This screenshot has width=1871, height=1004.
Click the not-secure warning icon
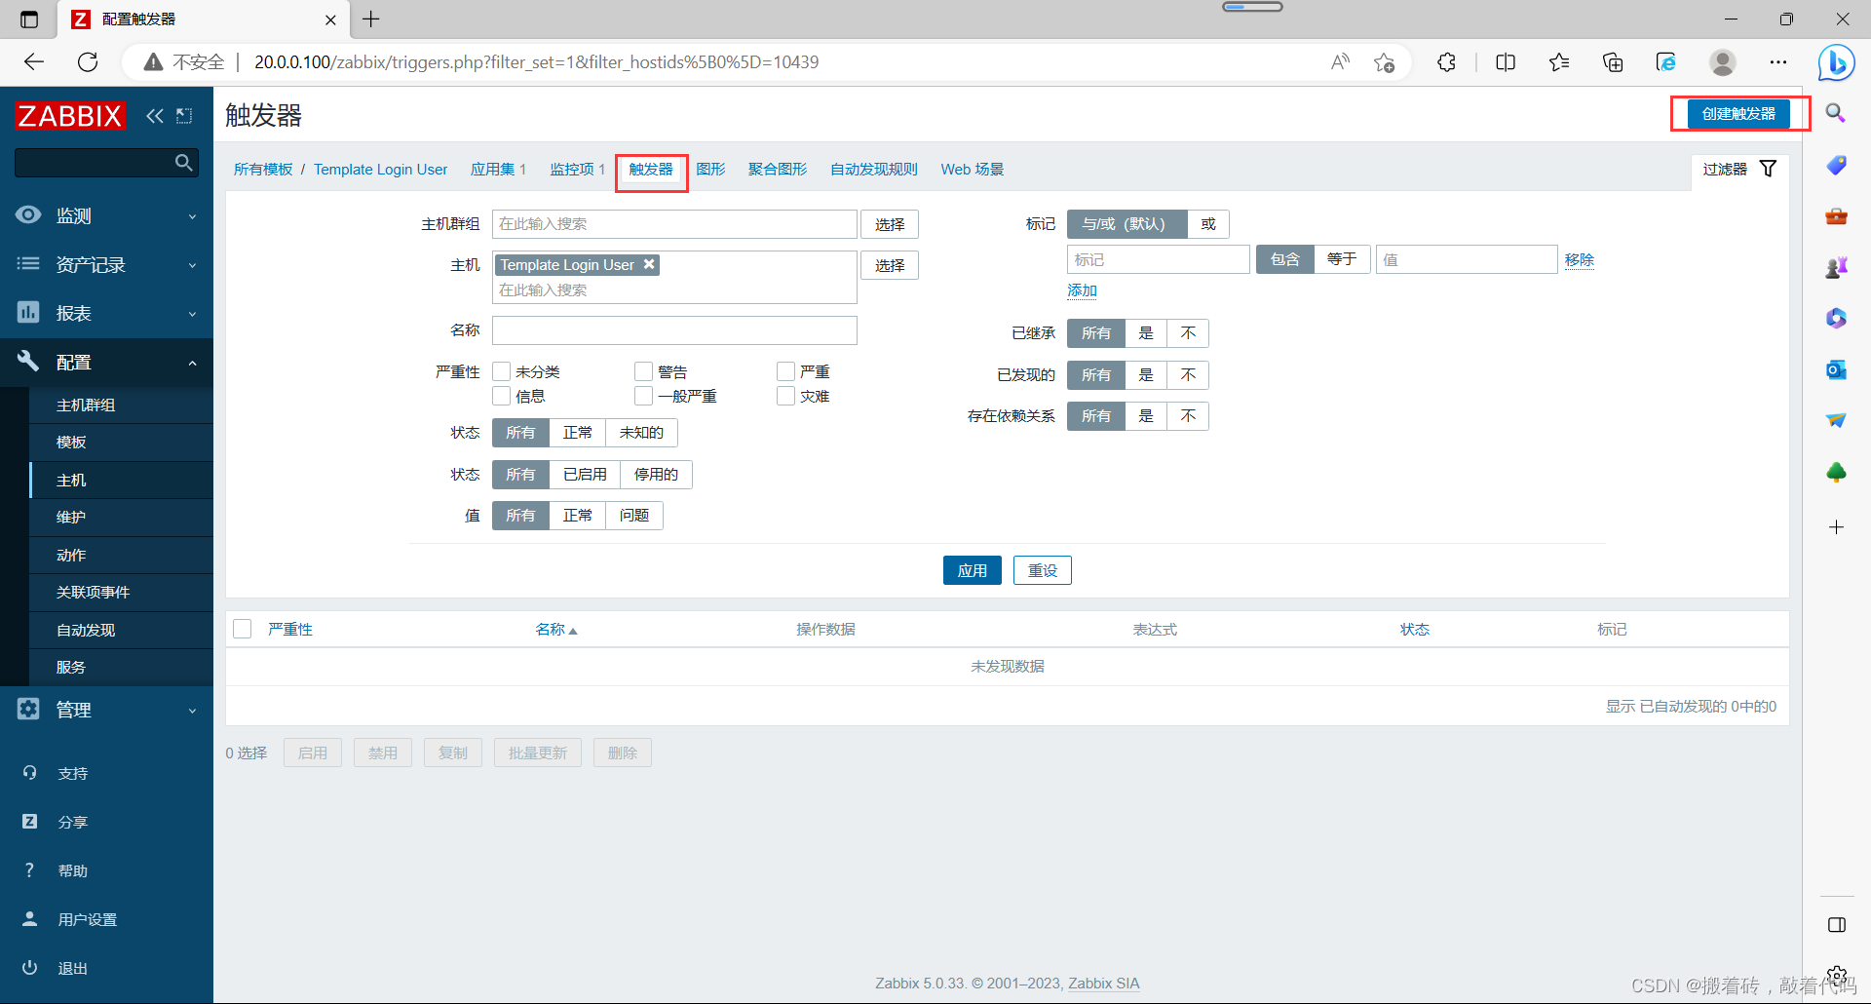(x=153, y=62)
